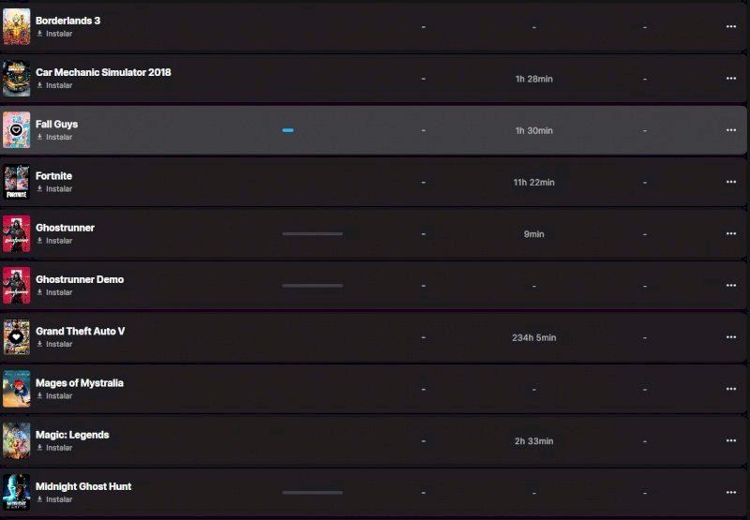750x520 pixels.
Task: Expand the ellipsis menu for Grand Theft Auto V
Action: point(731,337)
